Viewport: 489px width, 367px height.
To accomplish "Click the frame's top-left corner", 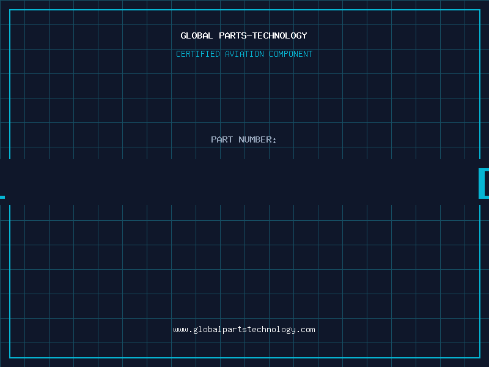I will pyautogui.click(x=10, y=10).
